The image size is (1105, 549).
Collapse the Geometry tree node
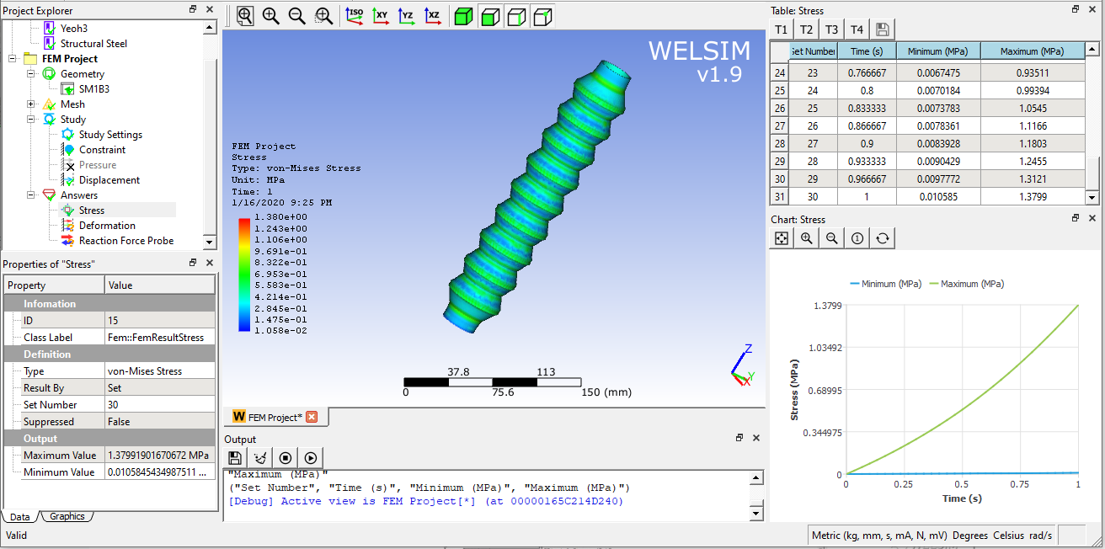(31, 74)
